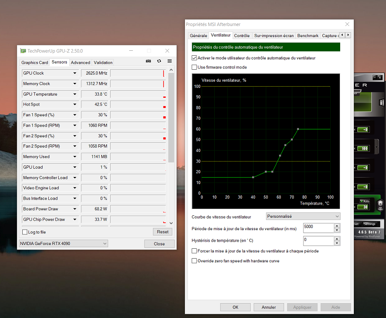Expand the NVIDIA GeForce RTX 4090 selector

point(63,244)
